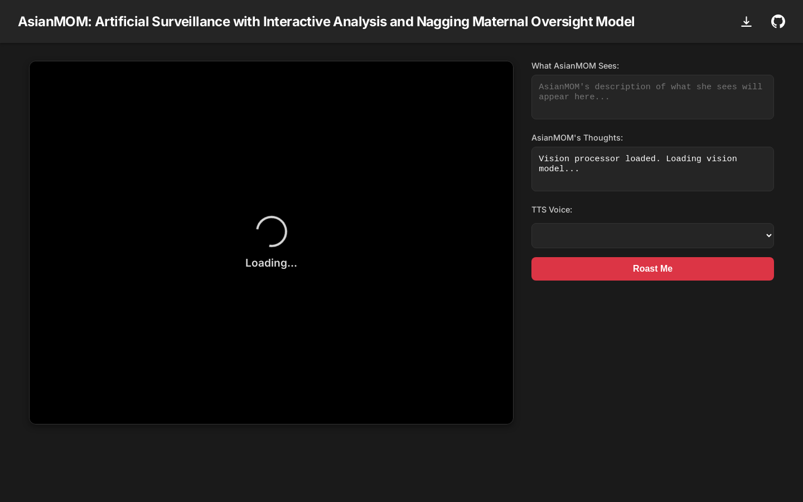Image resolution: width=803 pixels, height=502 pixels.
Task: Click the 'TTS Voice:' label
Action: 552,210
